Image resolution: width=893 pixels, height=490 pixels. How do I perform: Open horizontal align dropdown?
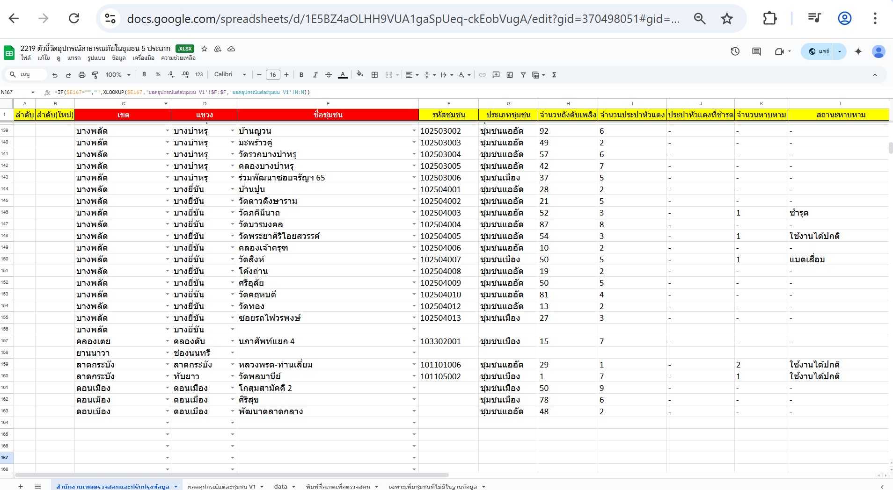[x=412, y=75]
